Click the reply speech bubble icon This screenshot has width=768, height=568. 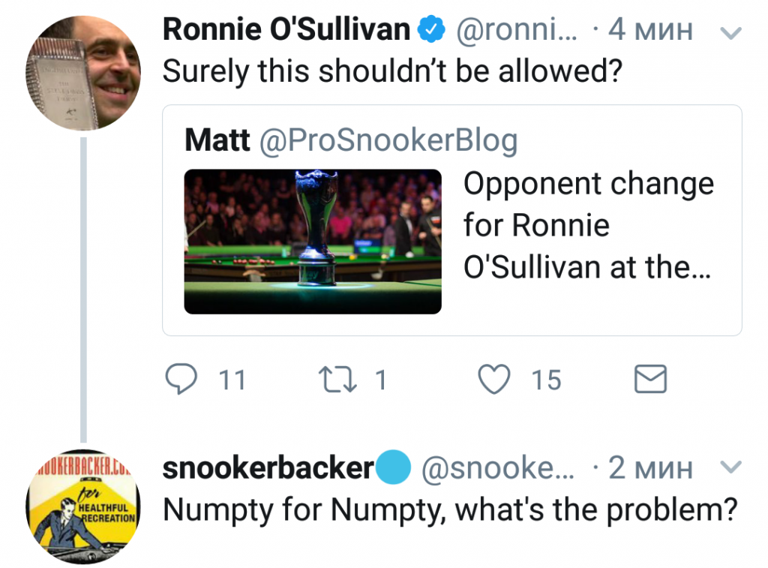[180, 380]
